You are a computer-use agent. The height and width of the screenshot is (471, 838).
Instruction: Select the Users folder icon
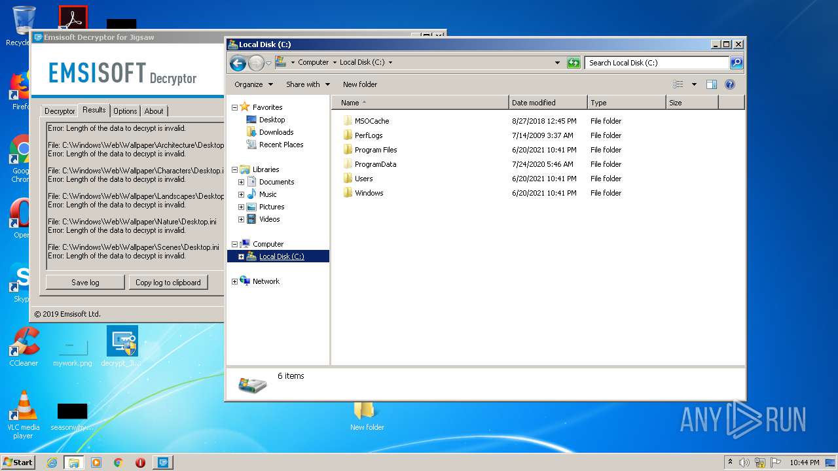point(348,179)
